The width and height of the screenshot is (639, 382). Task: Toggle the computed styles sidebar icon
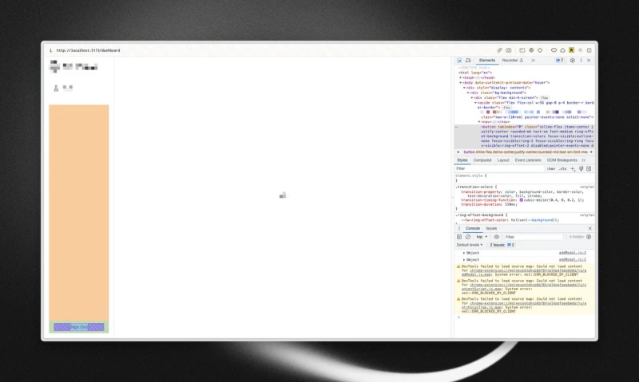point(589,169)
